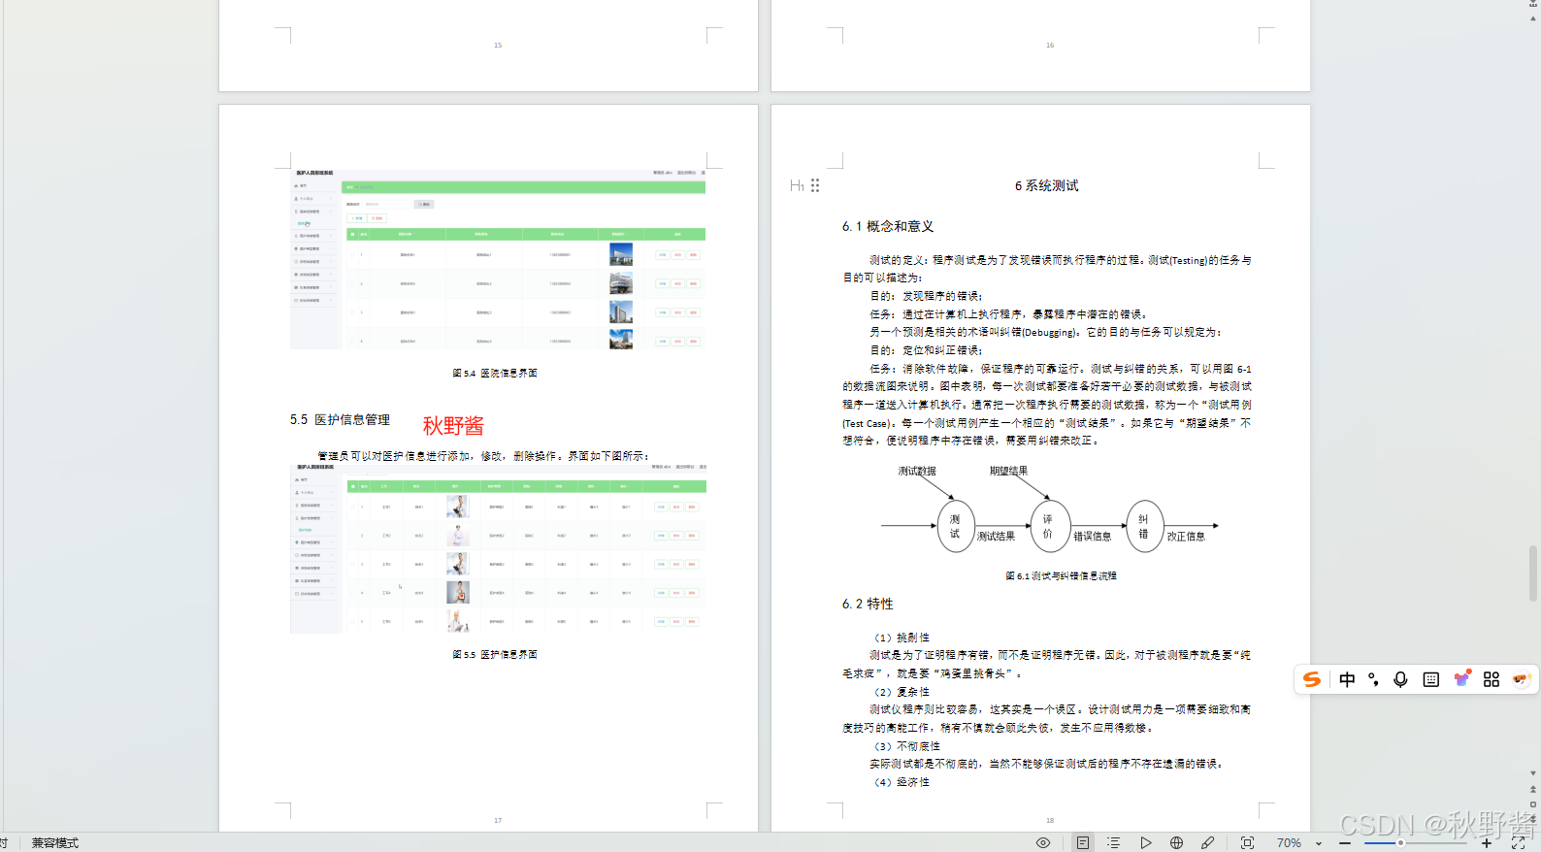Click the fit-page zoom icon
Image resolution: width=1541 pixels, height=852 pixels.
point(1247,842)
